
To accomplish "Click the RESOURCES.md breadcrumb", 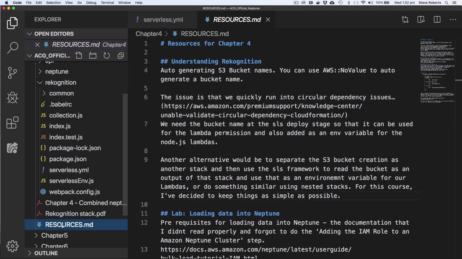I will tap(205, 34).
